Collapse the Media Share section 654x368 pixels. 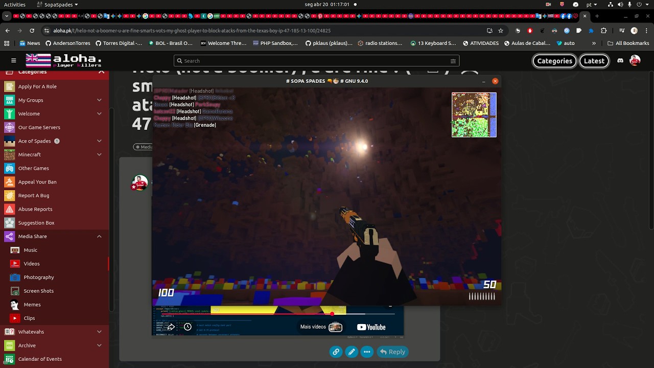(99, 237)
